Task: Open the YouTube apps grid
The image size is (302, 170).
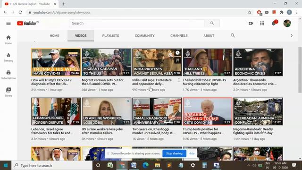Action: (262, 23)
